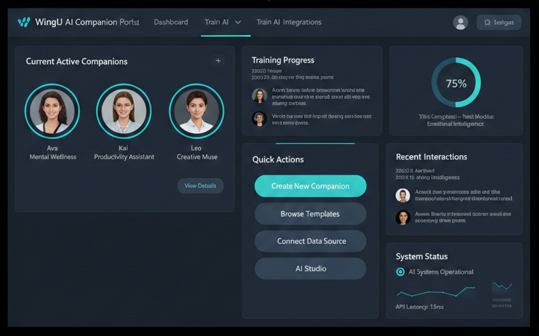
Task: Select Kai Productivity Assistant avatar
Action: 123,111
